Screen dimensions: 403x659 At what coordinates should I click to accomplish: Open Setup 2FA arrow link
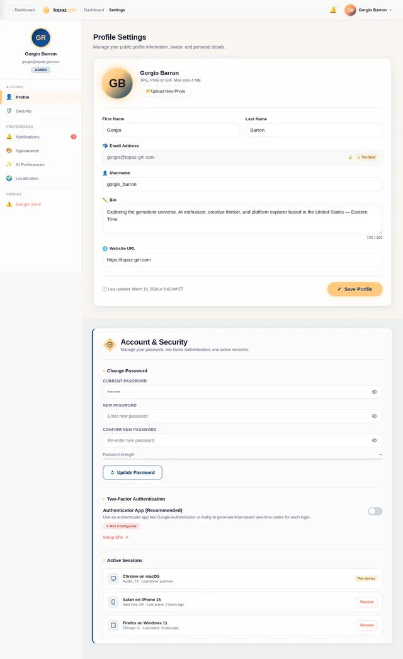pos(116,537)
